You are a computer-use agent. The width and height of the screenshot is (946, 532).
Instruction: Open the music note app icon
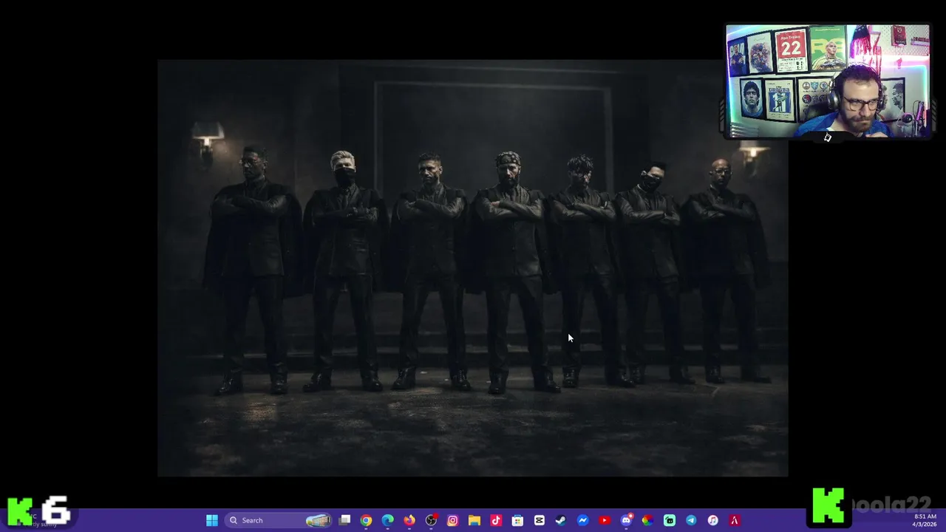click(x=712, y=520)
